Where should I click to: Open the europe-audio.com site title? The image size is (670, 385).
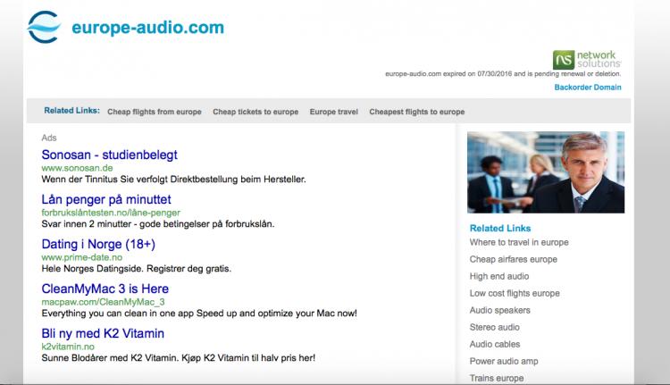147,28
